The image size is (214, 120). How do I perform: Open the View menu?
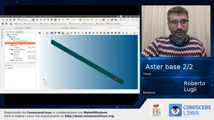point(17,16)
